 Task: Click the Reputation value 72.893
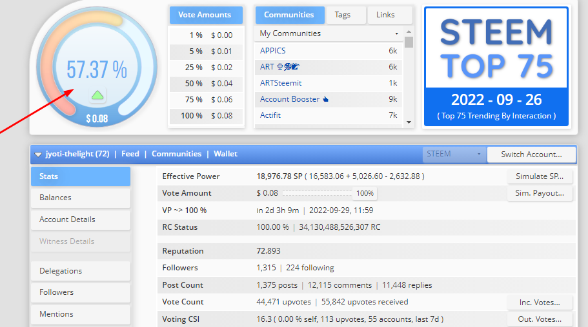click(x=269, y=250)
